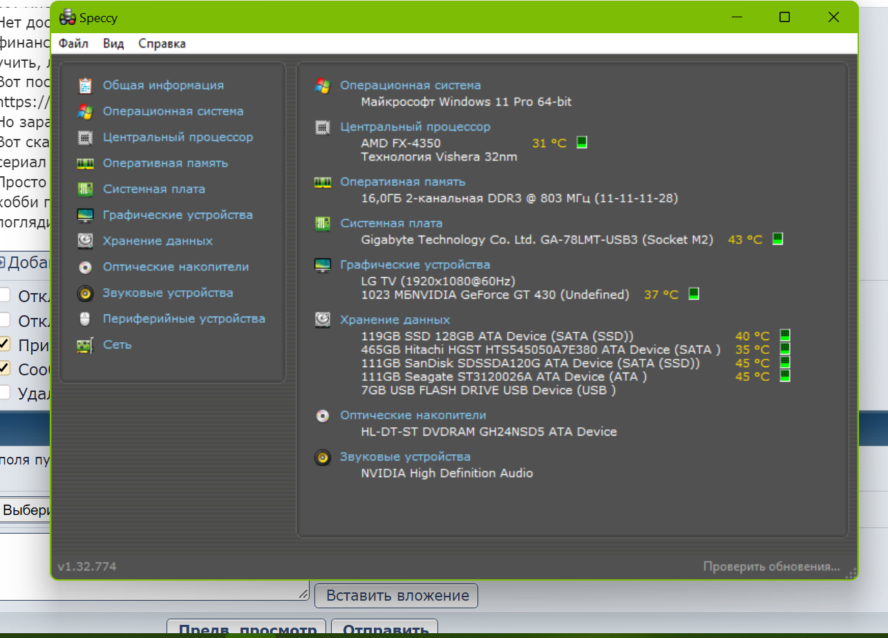Click the Проверить обновления link
This screenshot has height=638, width=888.
tap(771, 567)
